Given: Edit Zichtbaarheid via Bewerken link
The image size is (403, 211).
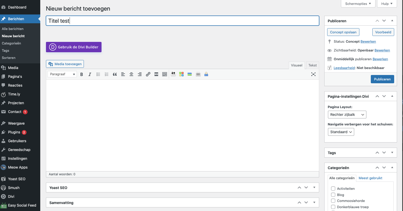Looking at the screenshot, I should pyautogui.click(x=382, y=50).
